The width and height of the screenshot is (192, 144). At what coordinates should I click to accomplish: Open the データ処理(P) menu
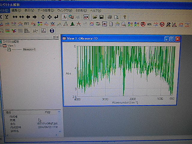[46, 10]
